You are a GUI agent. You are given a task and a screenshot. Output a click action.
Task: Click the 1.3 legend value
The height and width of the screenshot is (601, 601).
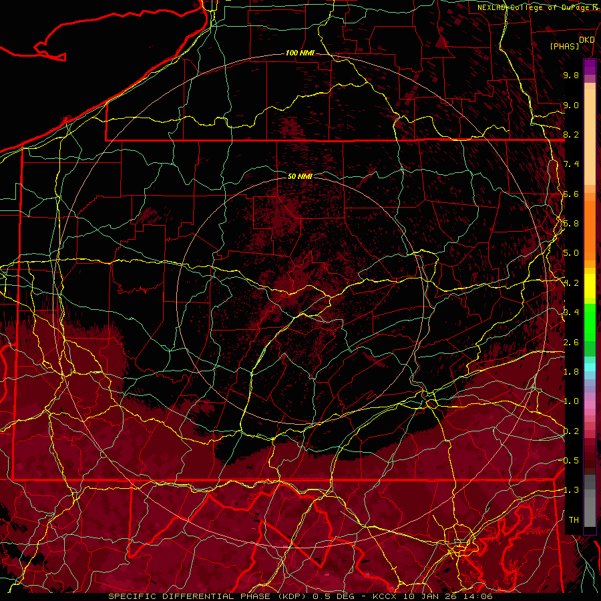[571, 490]
